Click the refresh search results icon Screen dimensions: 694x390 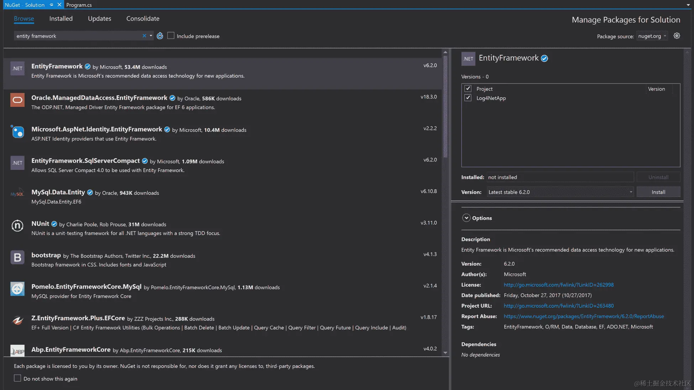pyautogui.click(x=160, y=36)
